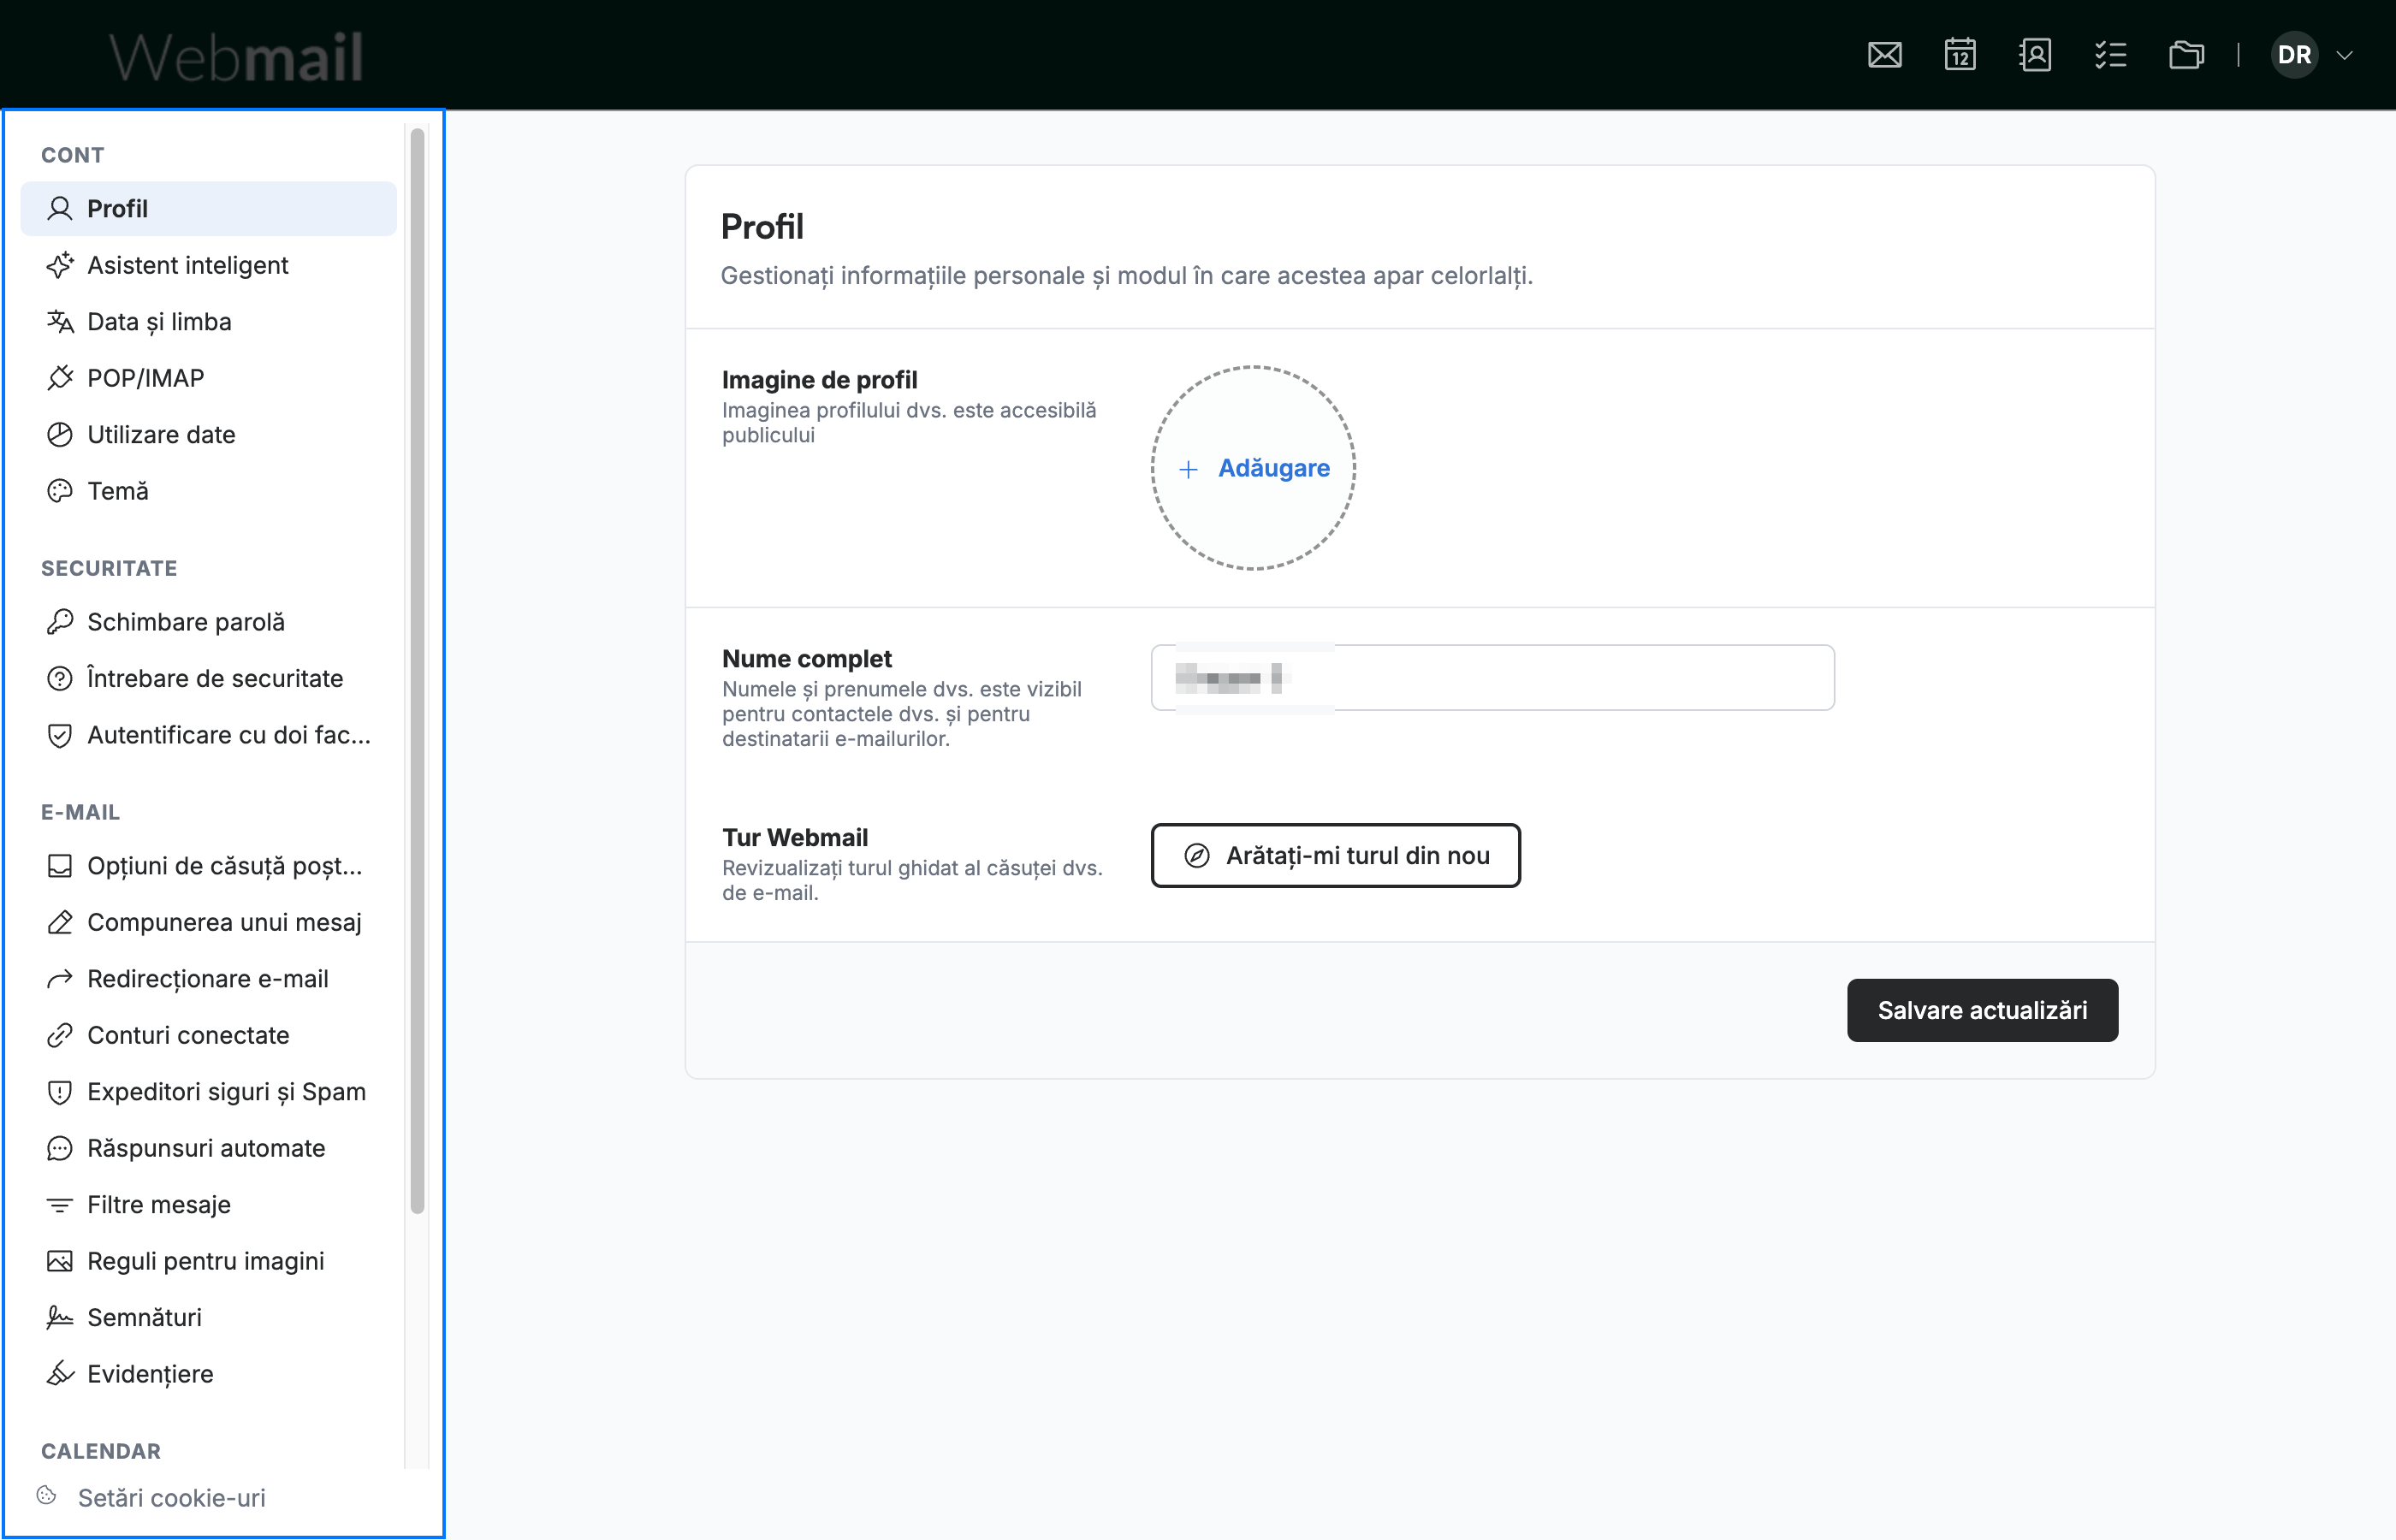Click the shield icon for Expeditori siguri și Spam

pyautogui.click(x=60, y=1092)
